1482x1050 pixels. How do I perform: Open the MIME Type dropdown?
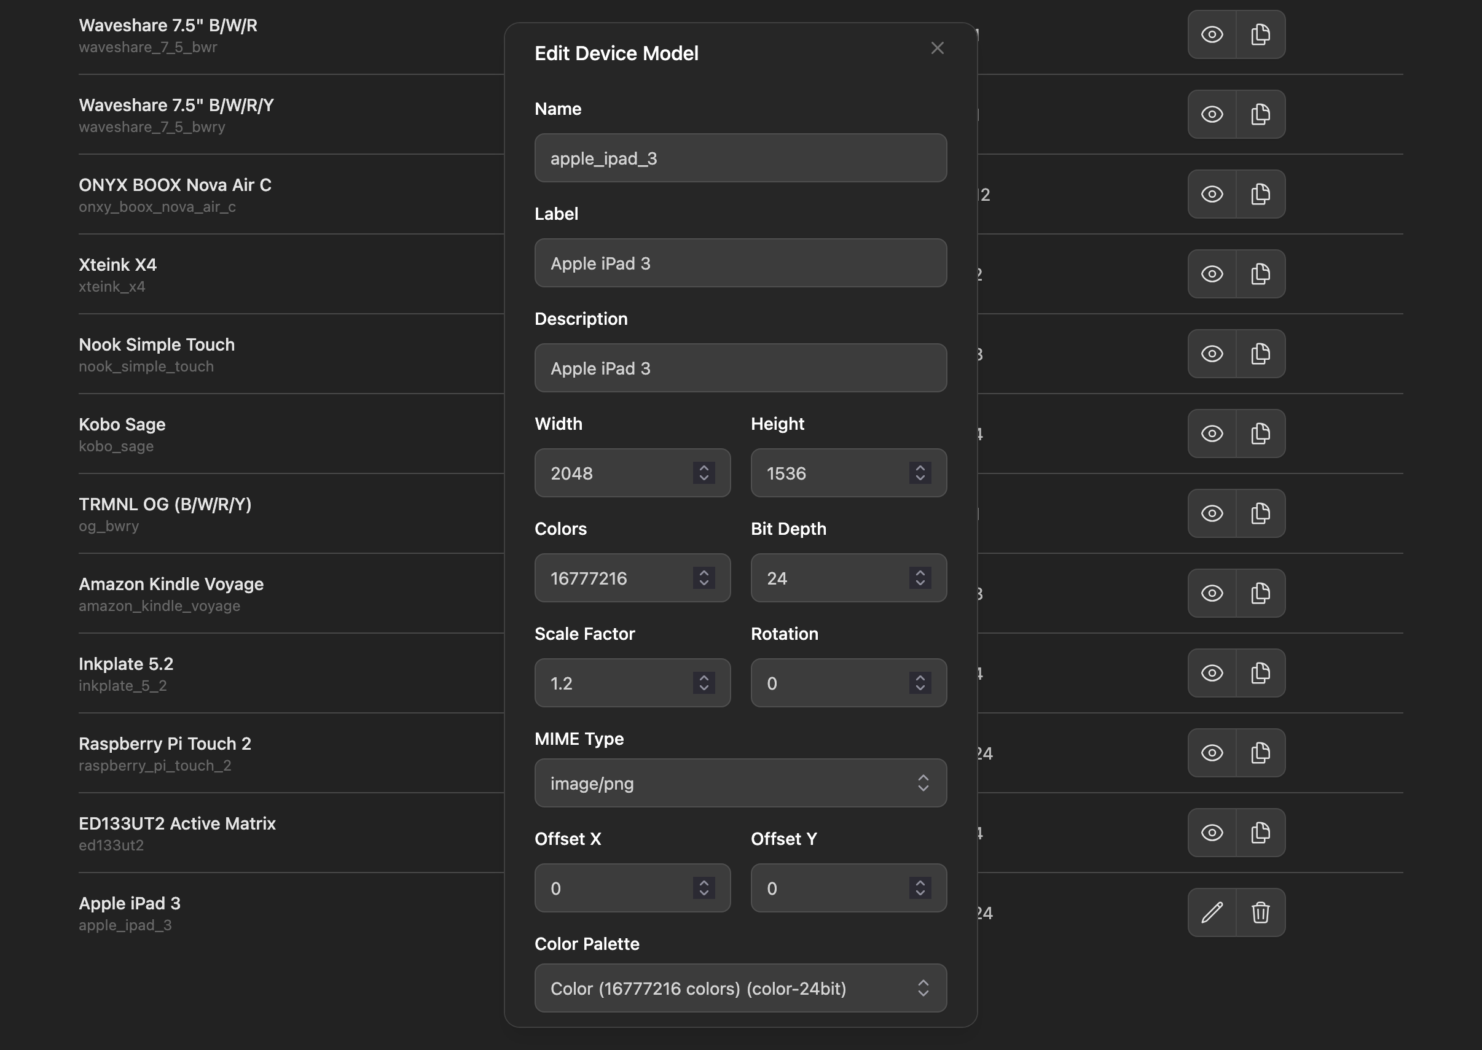pos(740,783)
